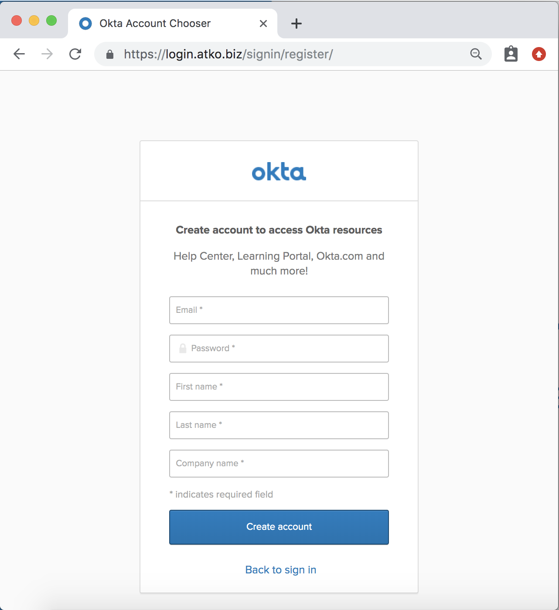Click the First name input

click(x=279, y=387)
